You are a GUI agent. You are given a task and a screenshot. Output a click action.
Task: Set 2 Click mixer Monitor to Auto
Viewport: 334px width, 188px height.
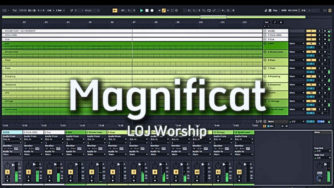[31, 148]
